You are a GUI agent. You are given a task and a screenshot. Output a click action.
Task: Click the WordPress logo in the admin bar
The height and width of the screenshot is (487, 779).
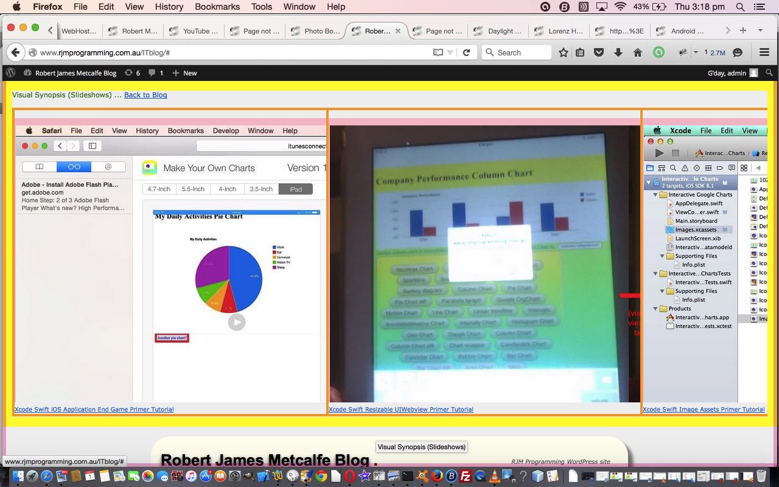[x=10, y=73]
